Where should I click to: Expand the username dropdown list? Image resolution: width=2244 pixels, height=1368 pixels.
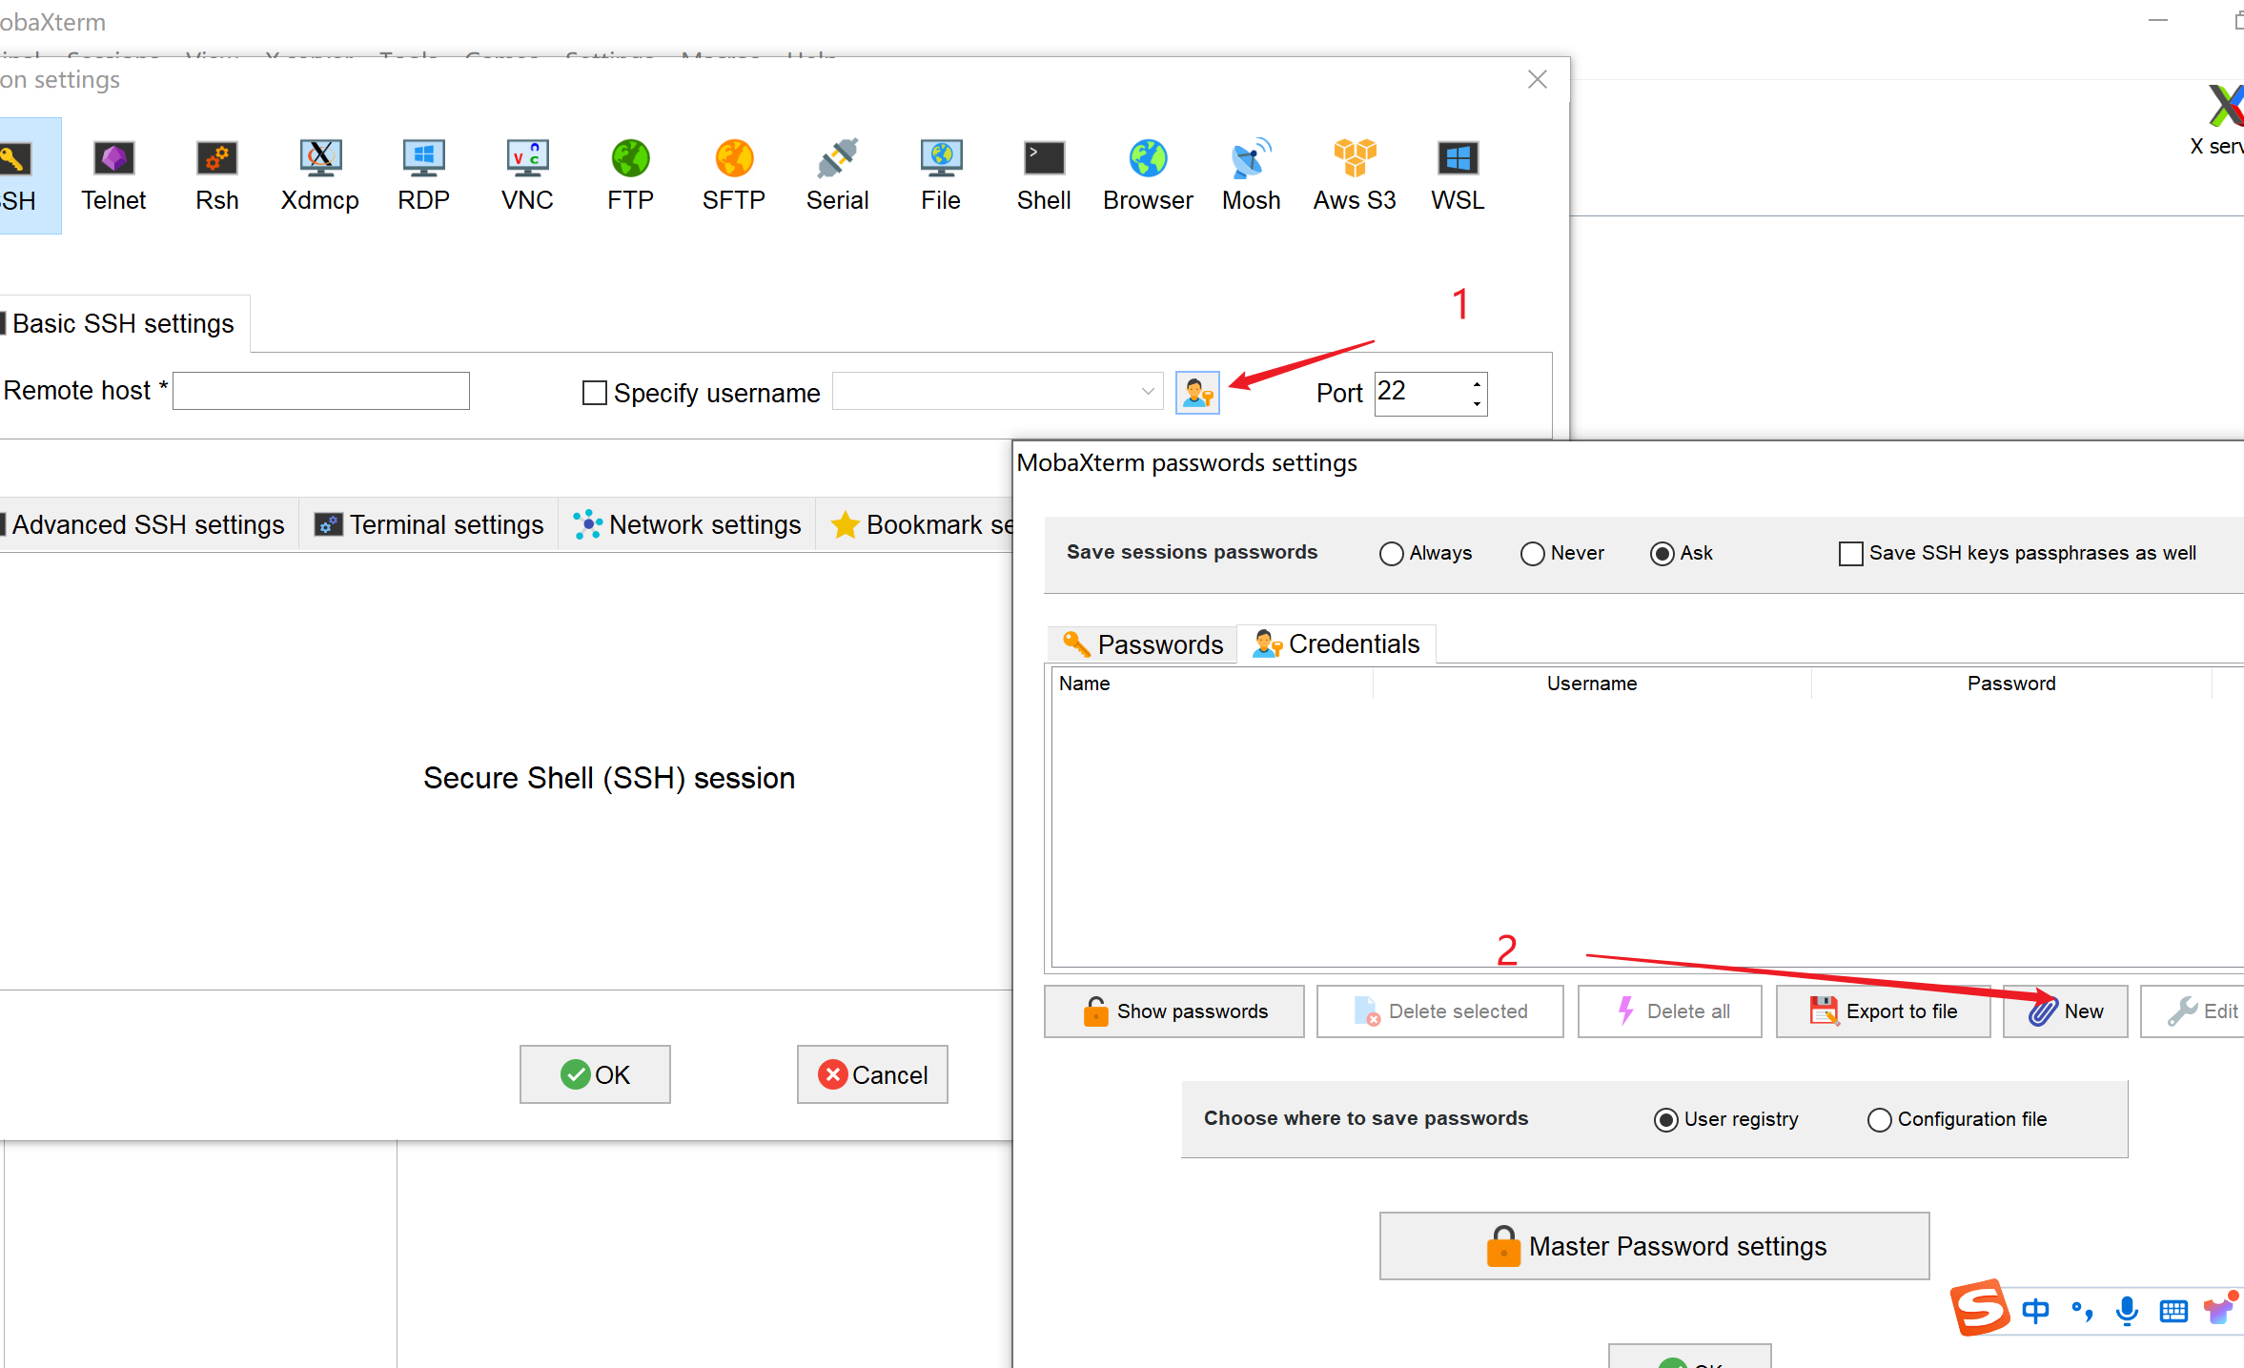click(x=1147, y=392)
